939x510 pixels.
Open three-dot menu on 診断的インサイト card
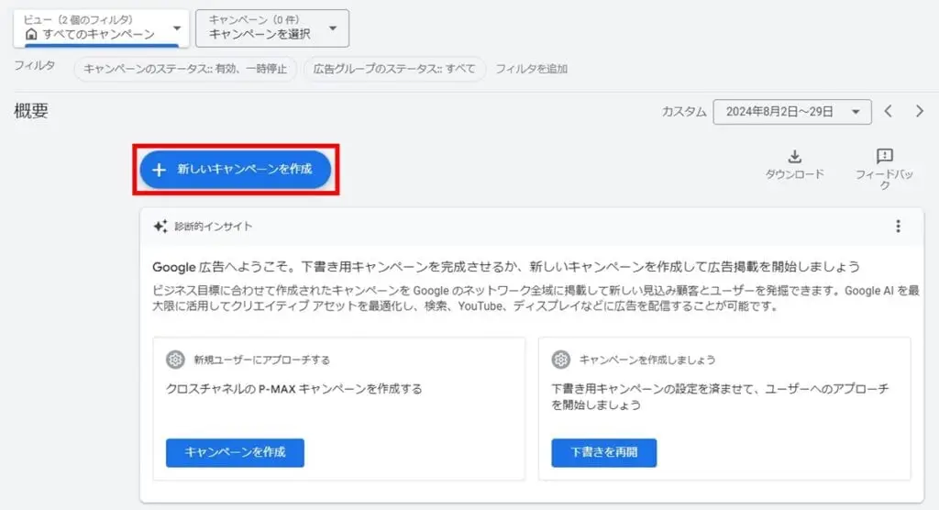click(898, 226)
